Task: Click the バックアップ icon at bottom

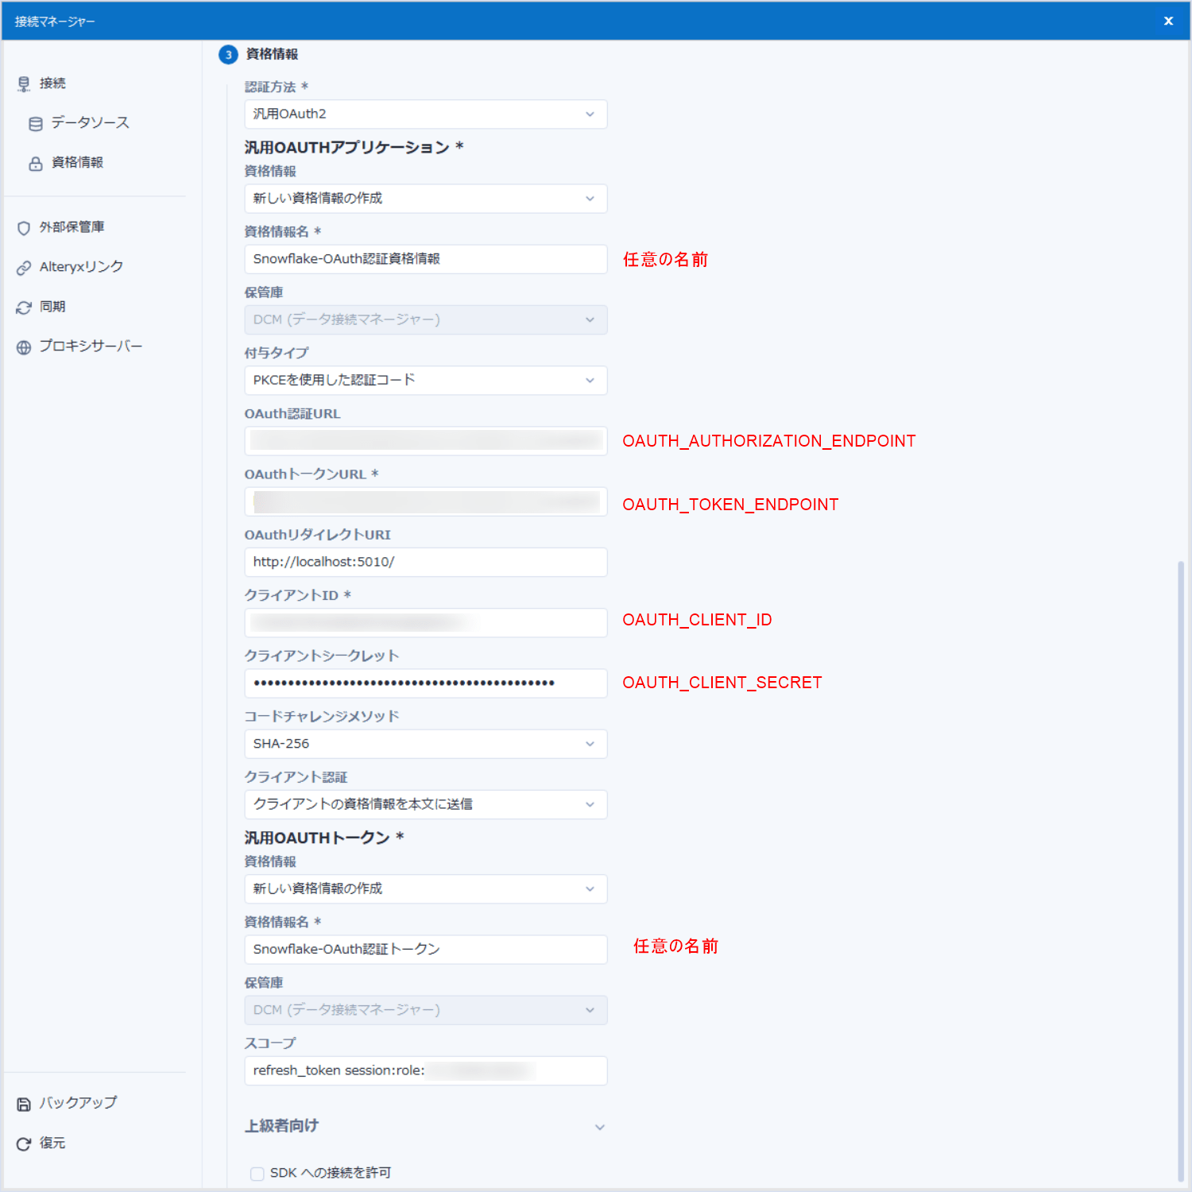Action: 24,1103
